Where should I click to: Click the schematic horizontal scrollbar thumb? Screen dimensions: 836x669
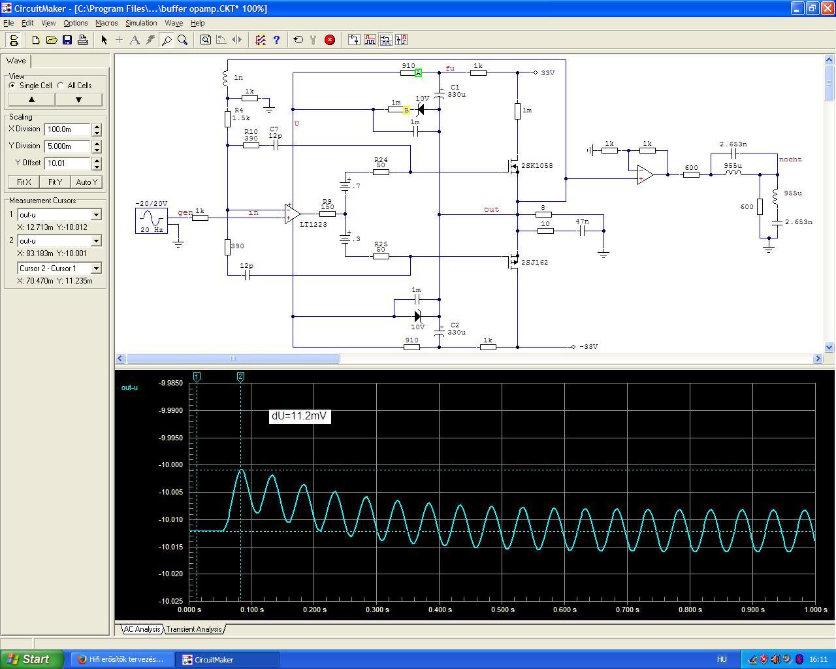pyautogui.click(x=233, y=358)
